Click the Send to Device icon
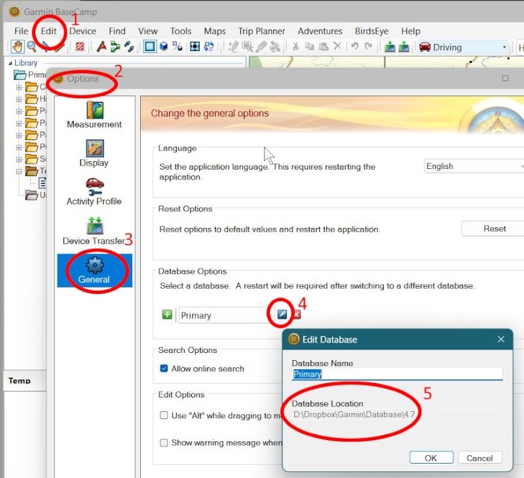 (390, 46)
